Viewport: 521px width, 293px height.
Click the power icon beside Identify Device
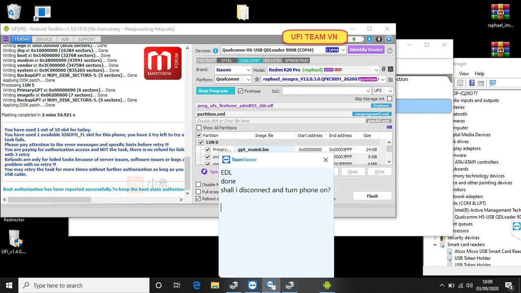pos(390,50)
